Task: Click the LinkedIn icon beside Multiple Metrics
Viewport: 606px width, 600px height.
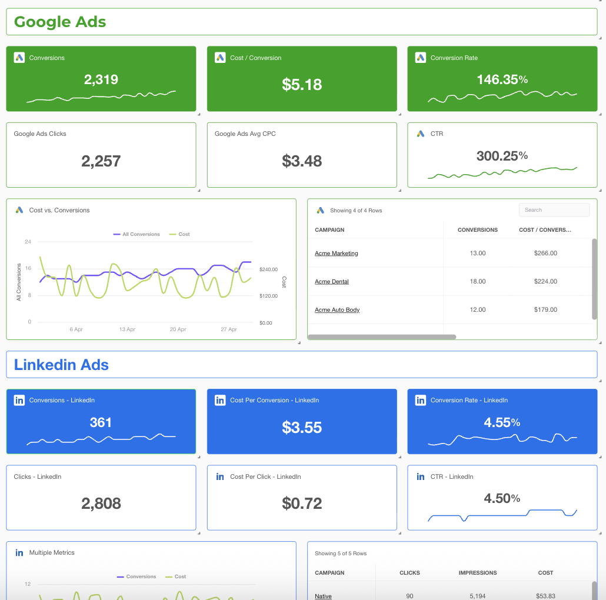Action: click(x=19, y=553)
